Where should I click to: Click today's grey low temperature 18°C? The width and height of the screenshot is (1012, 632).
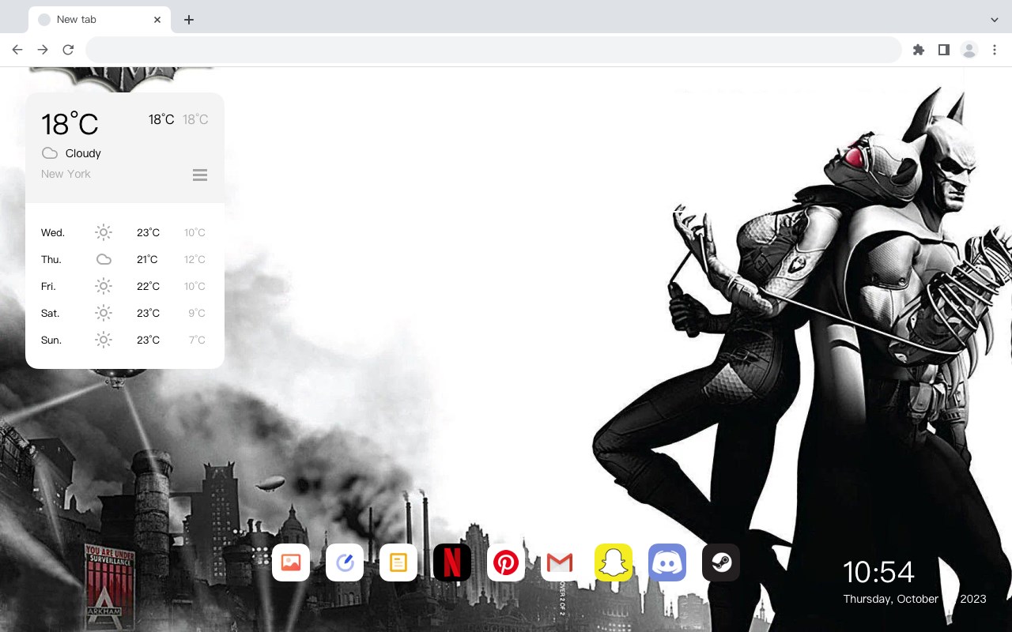(195, 119)
